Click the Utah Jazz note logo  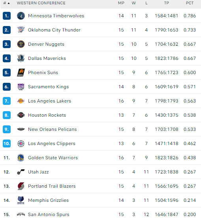pos(21,172)
